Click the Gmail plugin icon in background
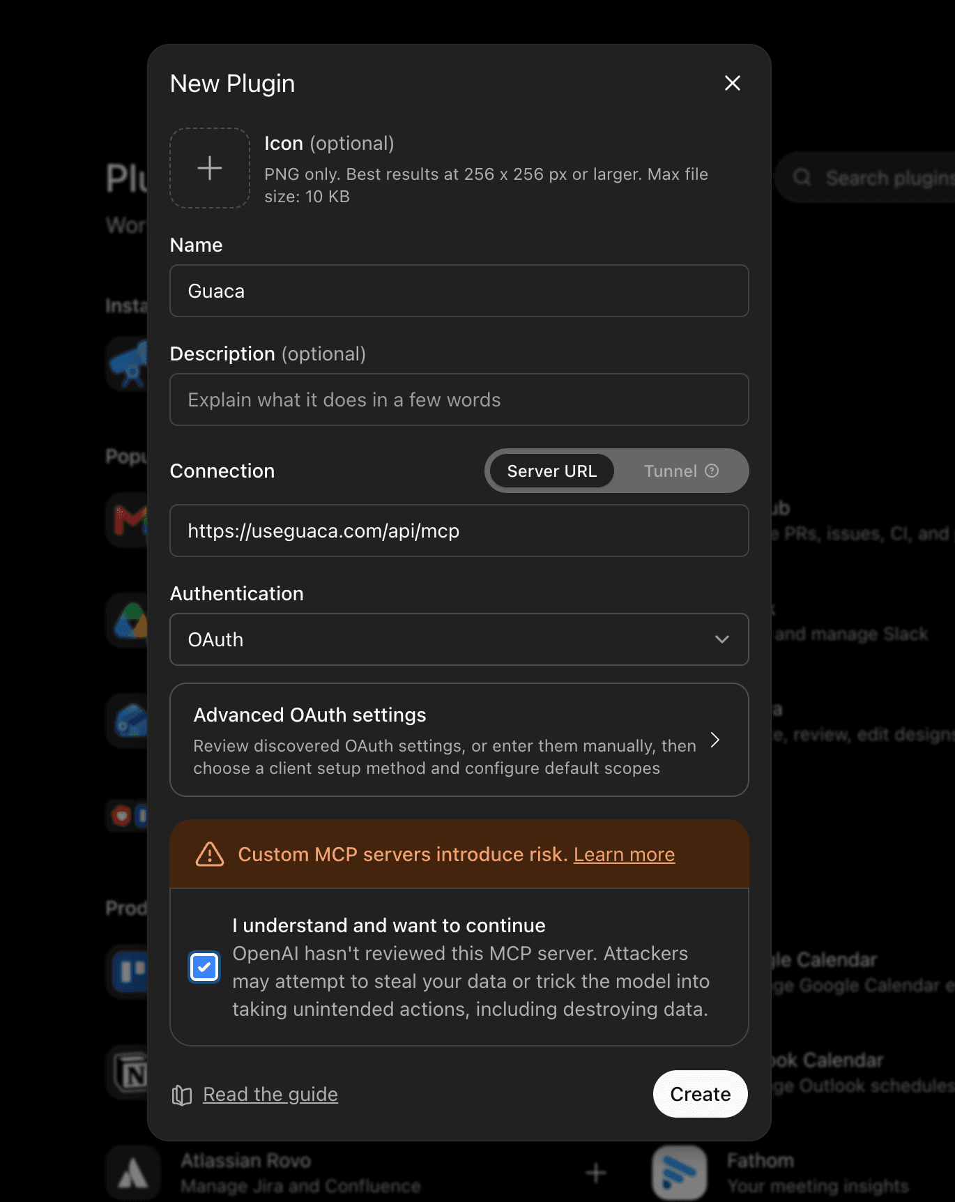Viewport: 955px width, 1202px height. 128,520
